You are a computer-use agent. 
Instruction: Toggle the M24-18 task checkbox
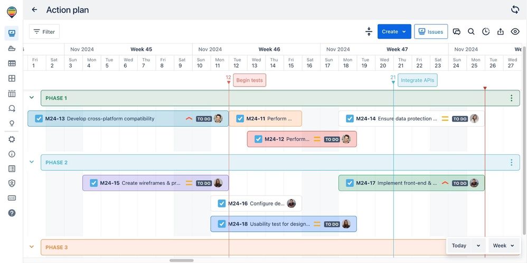tap(221, 224)
